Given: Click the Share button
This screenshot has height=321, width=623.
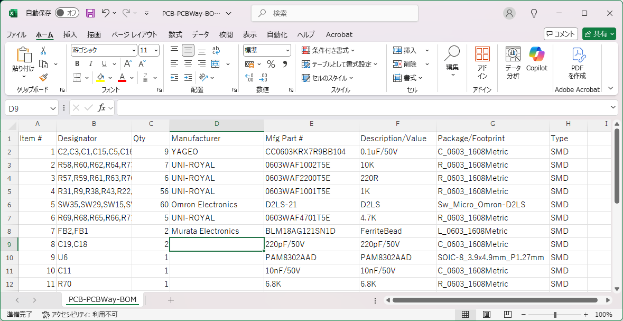Looking at the screenshot, I should pos(599,34).
